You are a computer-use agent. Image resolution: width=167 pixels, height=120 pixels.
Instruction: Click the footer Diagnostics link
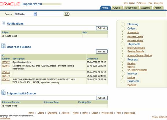pos(130,113)
